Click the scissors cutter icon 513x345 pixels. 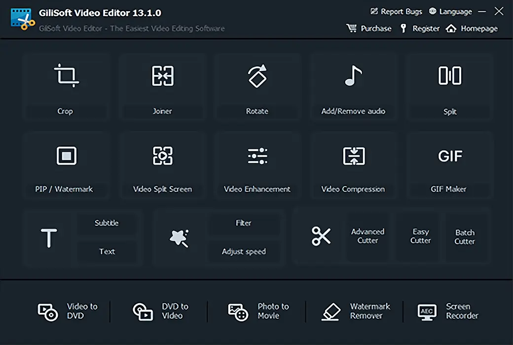click(321, 236)
